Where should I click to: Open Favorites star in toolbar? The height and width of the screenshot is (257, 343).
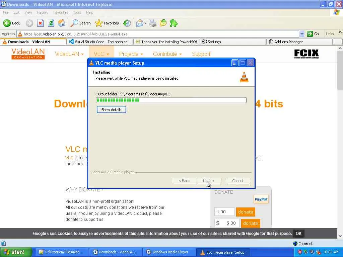[99, 23]
